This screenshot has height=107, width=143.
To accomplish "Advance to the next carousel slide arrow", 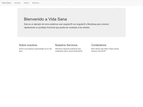I will click(x=118, y=8).
